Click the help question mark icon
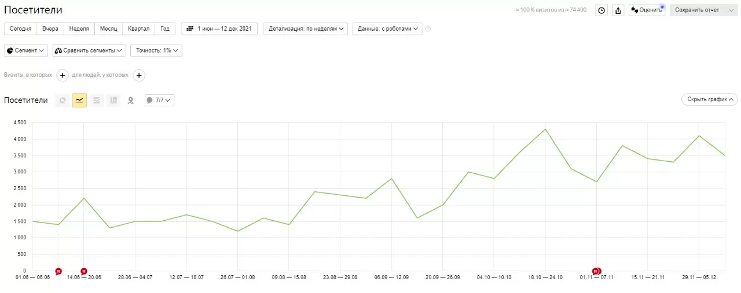 point(428,29)
